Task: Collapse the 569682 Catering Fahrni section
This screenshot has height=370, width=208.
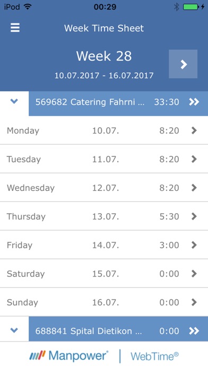Action: tap(14, 102)
